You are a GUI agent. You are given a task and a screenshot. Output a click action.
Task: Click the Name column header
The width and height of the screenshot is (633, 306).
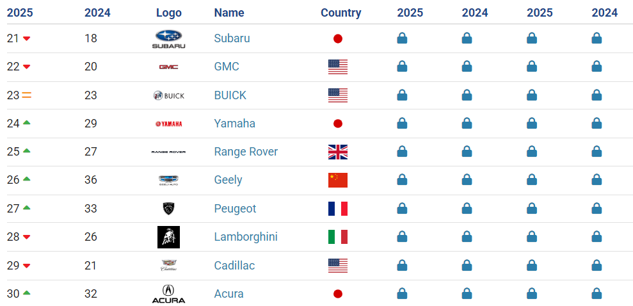[x=229, y=13]
